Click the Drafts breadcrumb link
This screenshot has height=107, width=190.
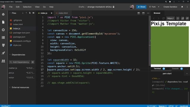[81, 7]
